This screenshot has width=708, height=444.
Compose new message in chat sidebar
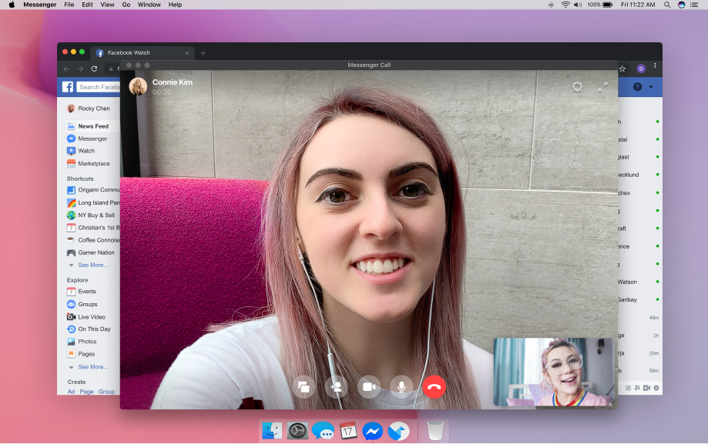pyautogui.click(x=628, y=388)
